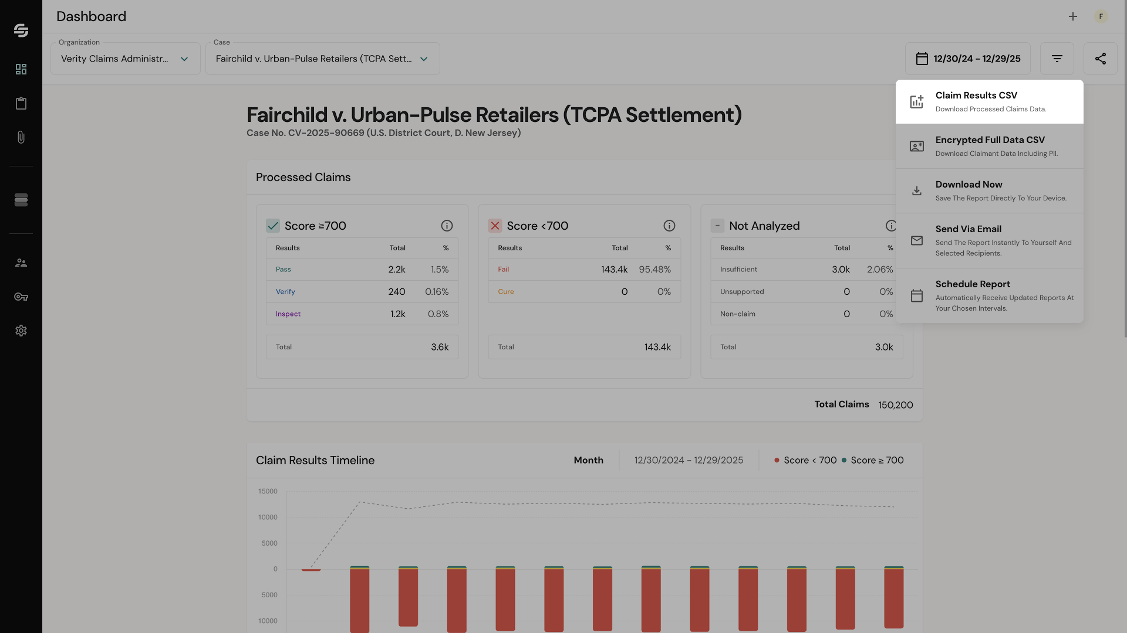Click the Claim Results CSV chart icon
1127x633 pixels.
pyautogui.click(x=917, y=101)
